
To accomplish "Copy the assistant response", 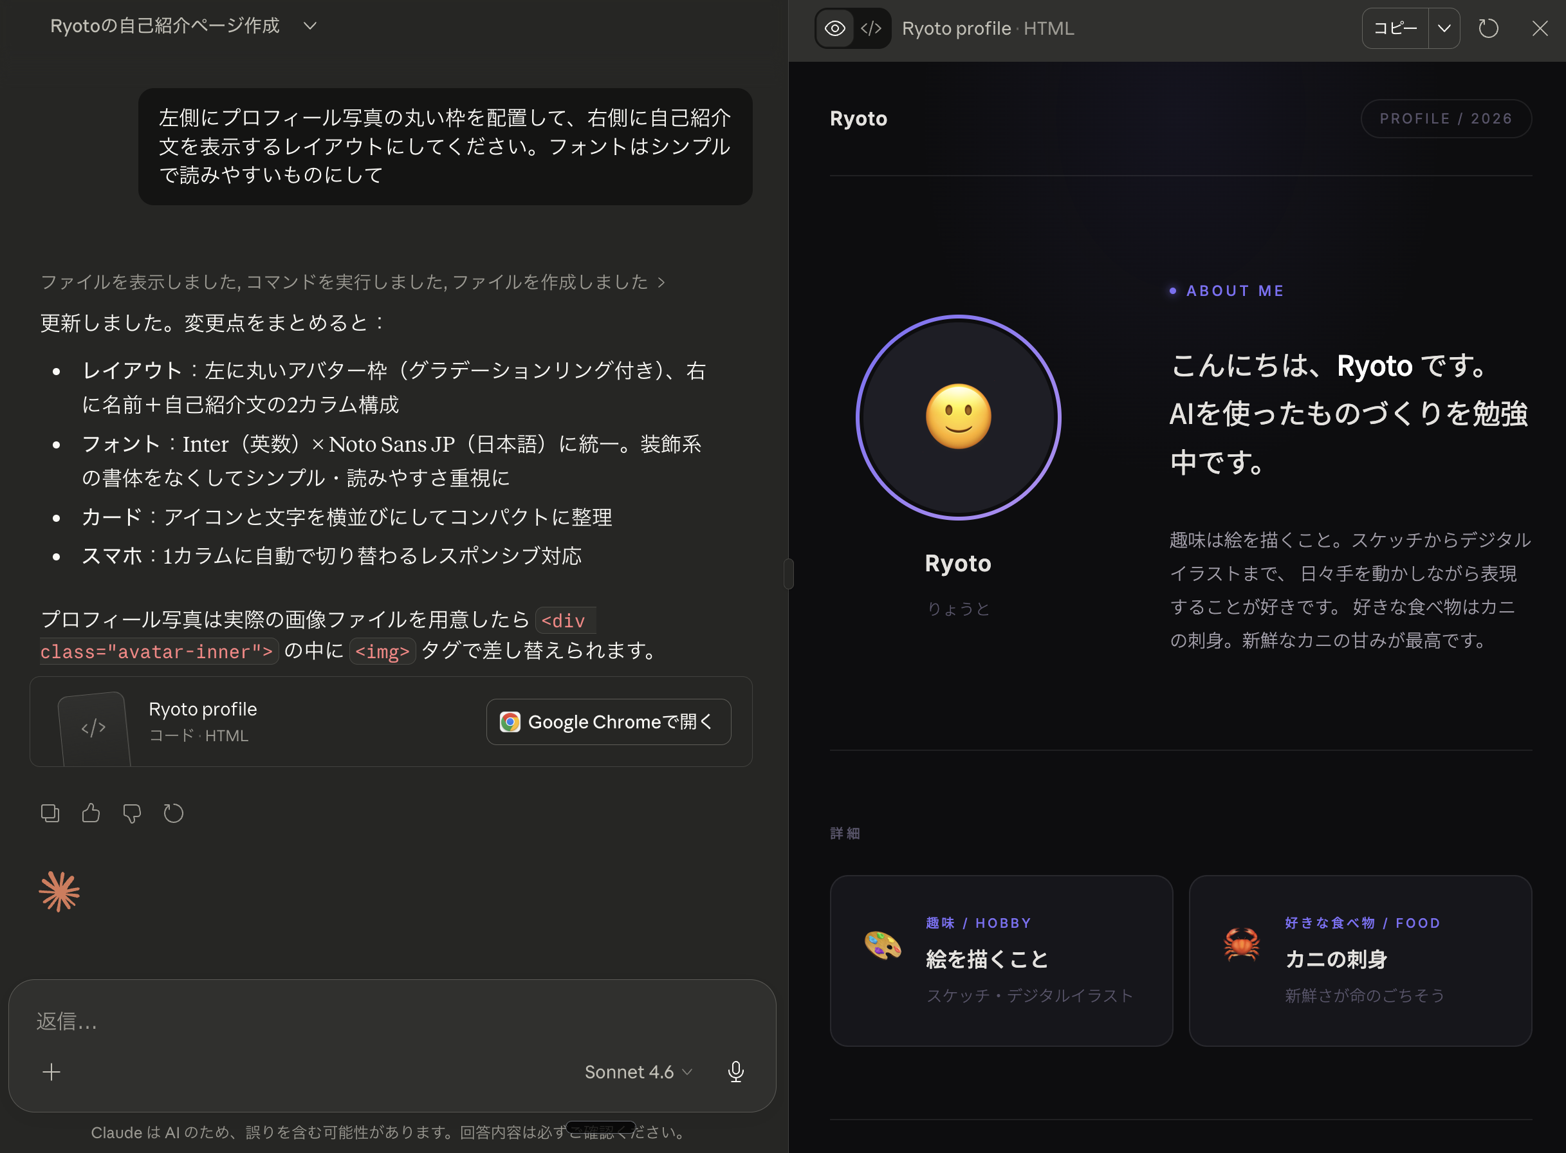I will 50,813.
